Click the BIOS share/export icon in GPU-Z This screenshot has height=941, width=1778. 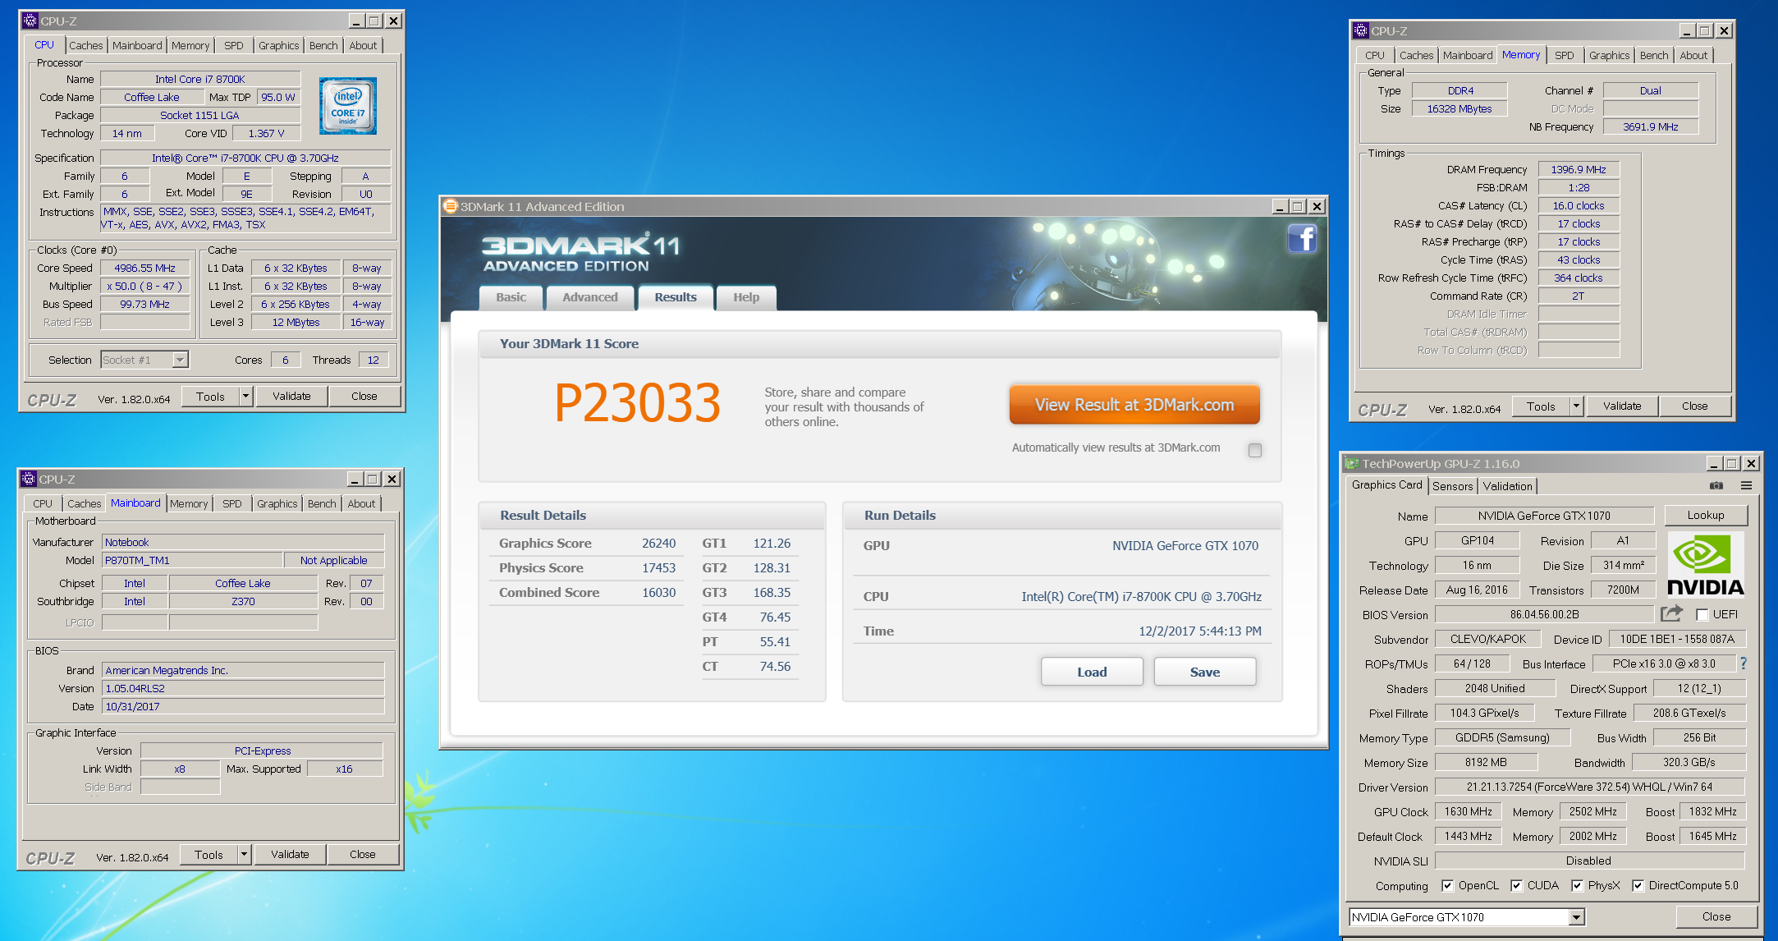coord(1671,613)
